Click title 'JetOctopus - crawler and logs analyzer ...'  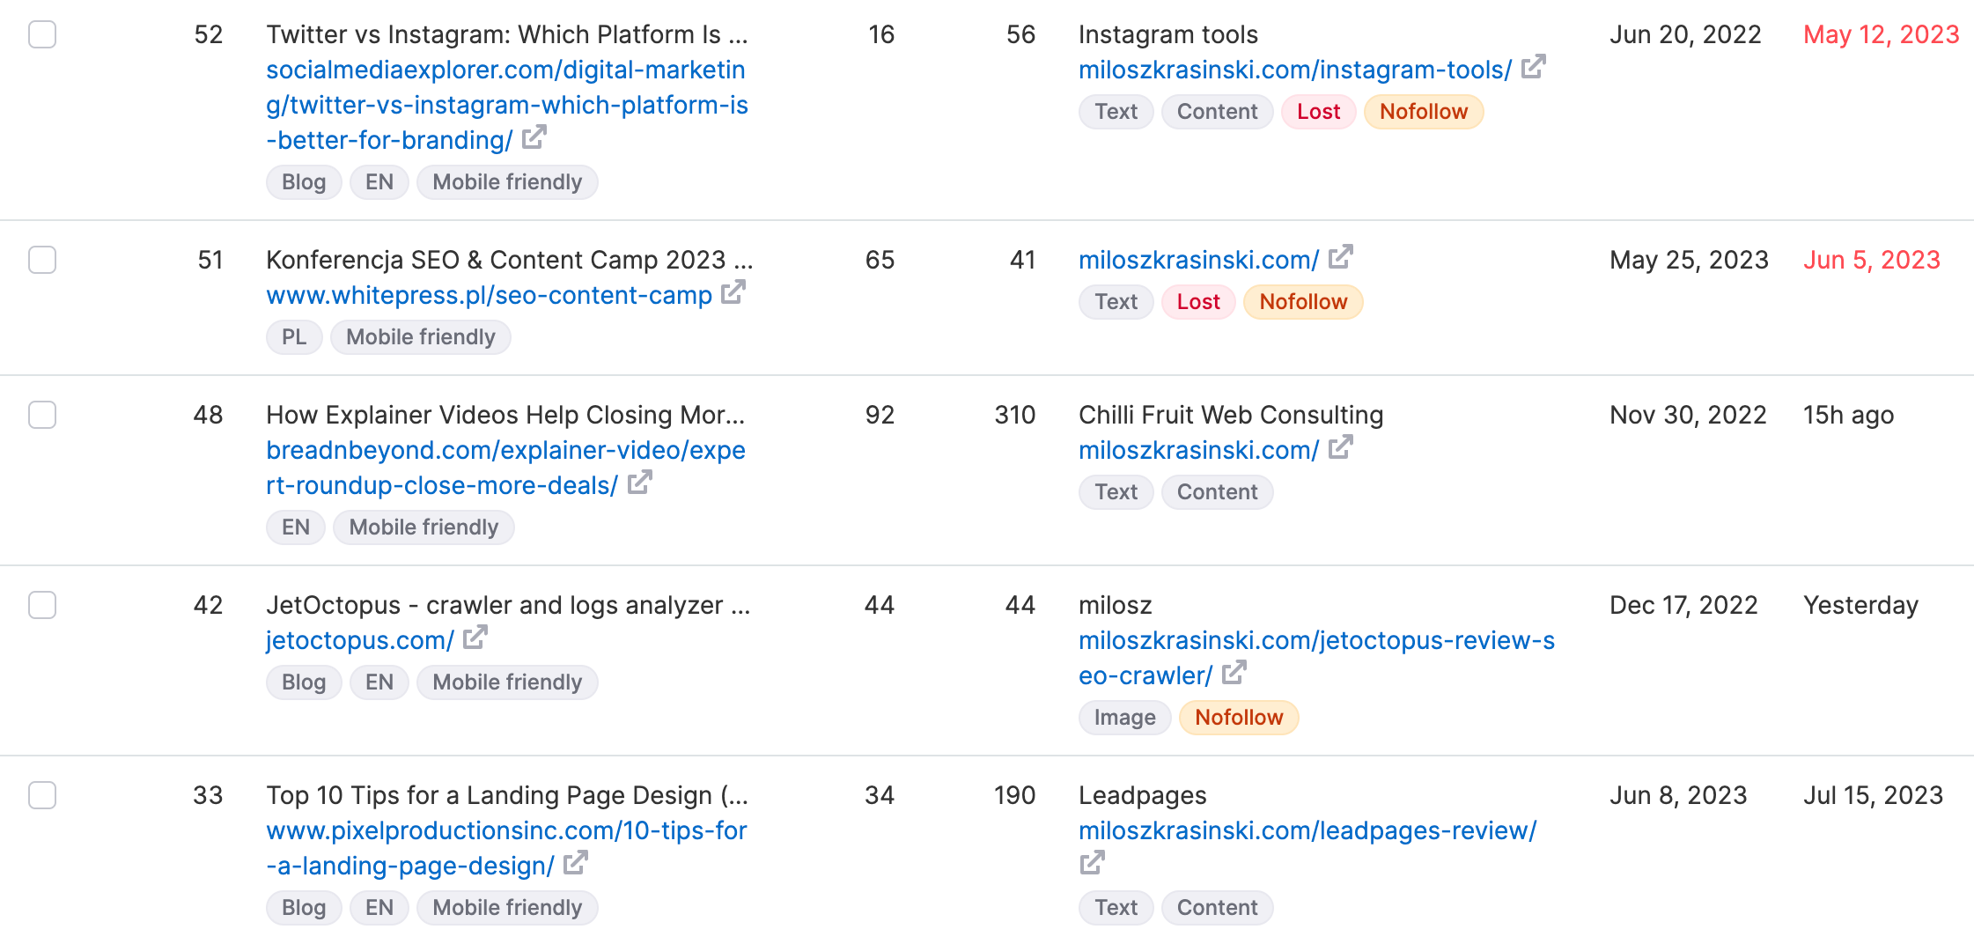click(508, 605)
